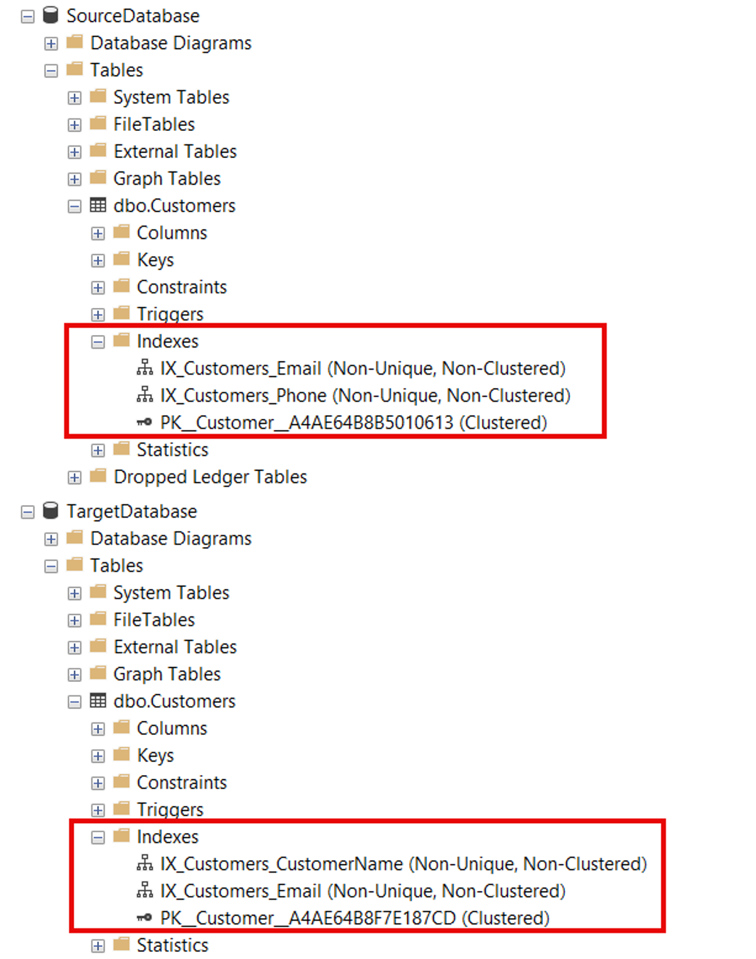Collapse the SourceDatabase node
This screenshot has height=959, width=756.
tap(28, 16)
